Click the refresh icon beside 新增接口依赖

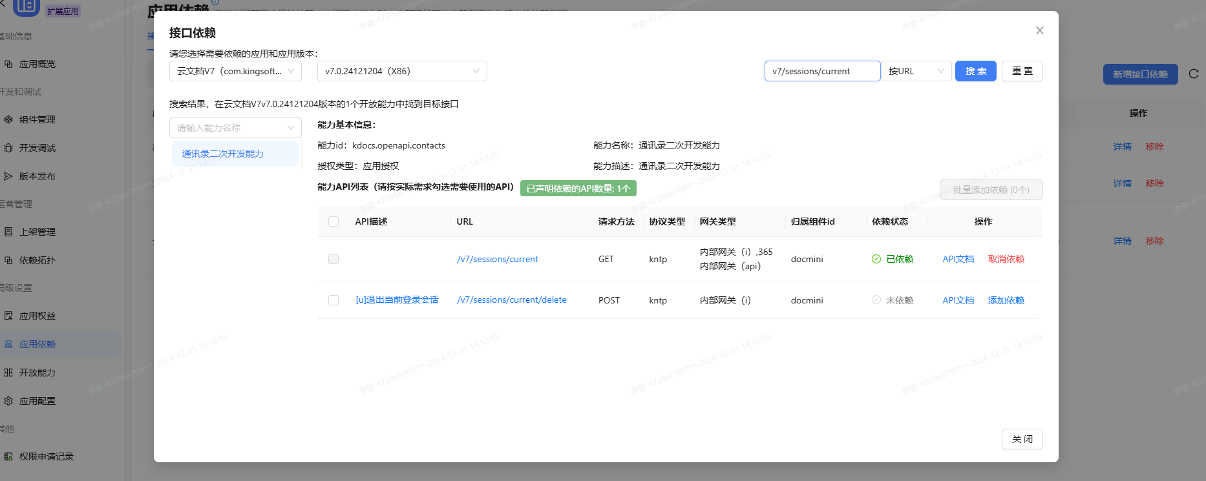pyautogui.click(x=1194, y=74)
